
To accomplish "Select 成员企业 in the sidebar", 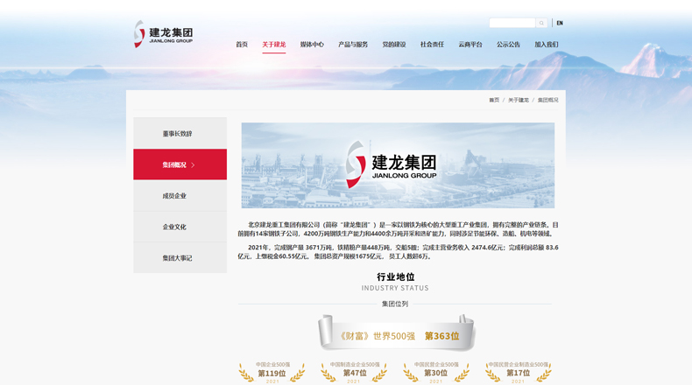I will click(x=180, y=196).
